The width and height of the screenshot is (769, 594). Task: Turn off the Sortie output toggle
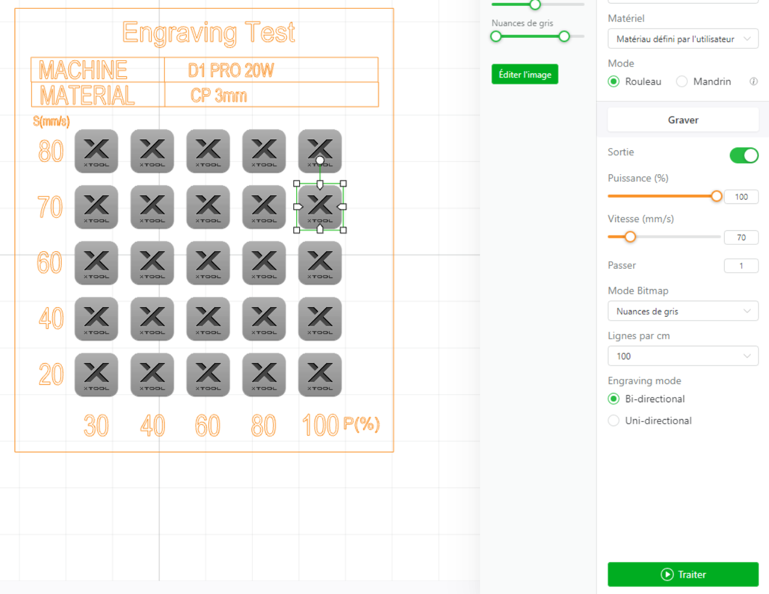tap(744, 155)
